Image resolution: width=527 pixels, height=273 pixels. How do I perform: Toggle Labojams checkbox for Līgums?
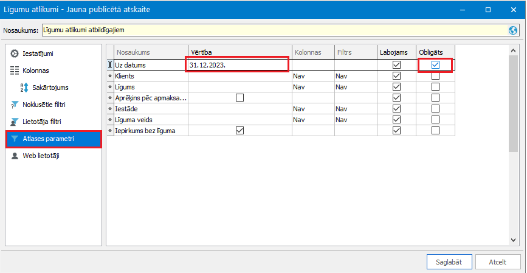coord(396,87)
